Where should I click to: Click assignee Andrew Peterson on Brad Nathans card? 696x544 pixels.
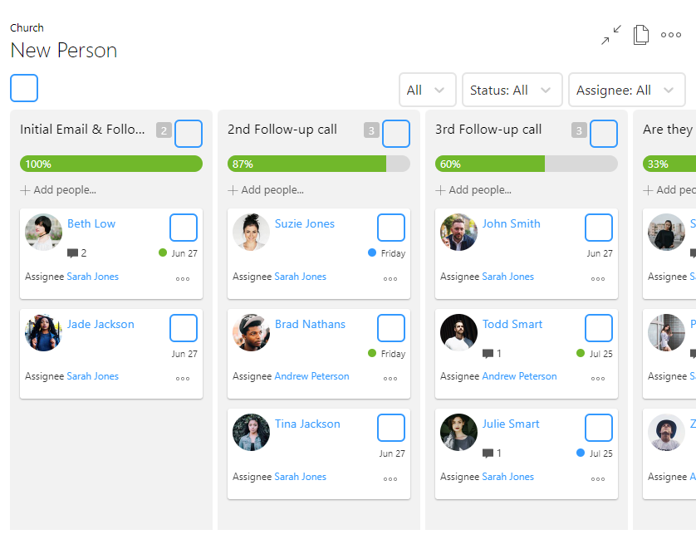(x=311, y=376)
